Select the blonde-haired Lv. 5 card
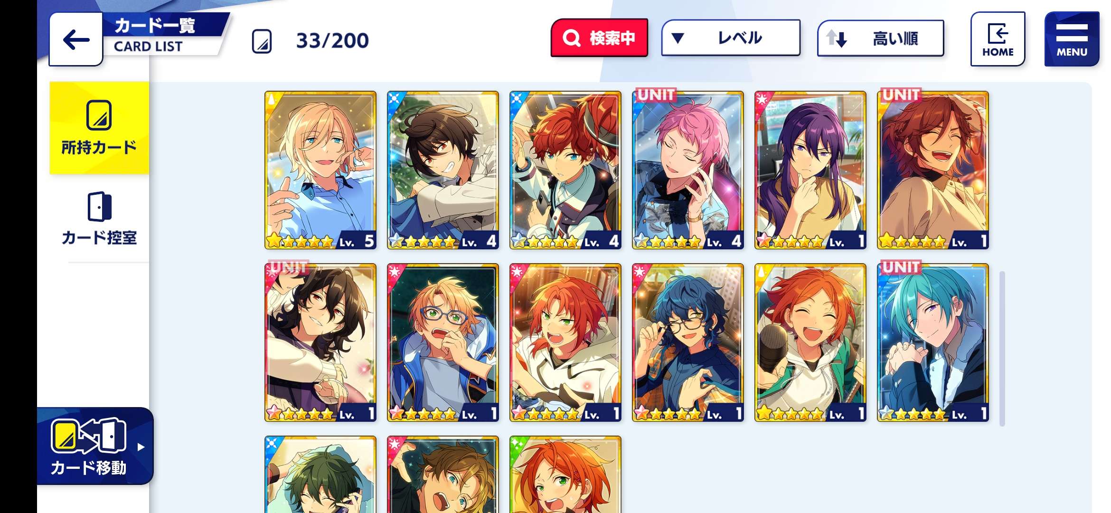The image size is (1111, 513). click(320, 170)
